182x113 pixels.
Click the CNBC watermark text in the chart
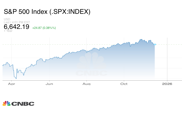pyautogui.click(x=92, y=73)
